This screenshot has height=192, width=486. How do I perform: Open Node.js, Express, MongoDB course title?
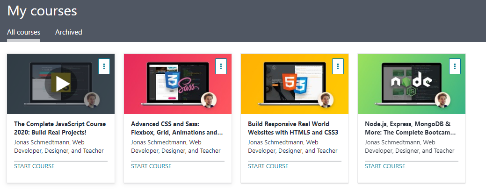click(x=410, y=128)
